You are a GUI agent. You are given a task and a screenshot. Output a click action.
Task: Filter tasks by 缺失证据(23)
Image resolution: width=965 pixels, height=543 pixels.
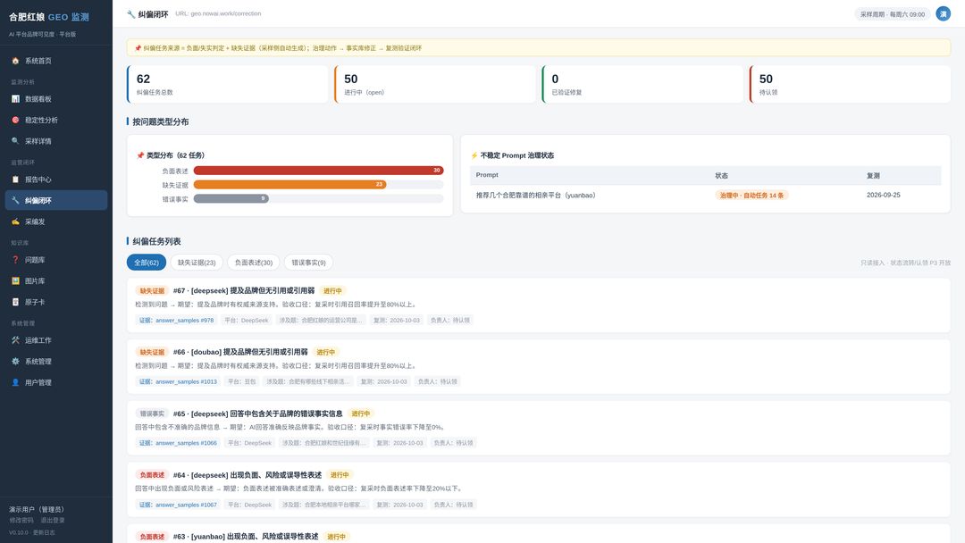click(x=197, y=263)
